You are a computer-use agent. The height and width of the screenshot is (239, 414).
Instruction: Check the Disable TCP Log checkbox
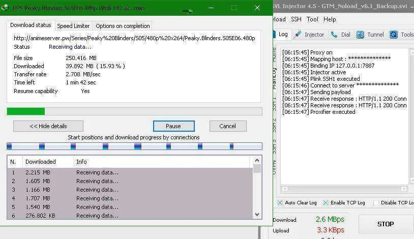coord(376,203)
